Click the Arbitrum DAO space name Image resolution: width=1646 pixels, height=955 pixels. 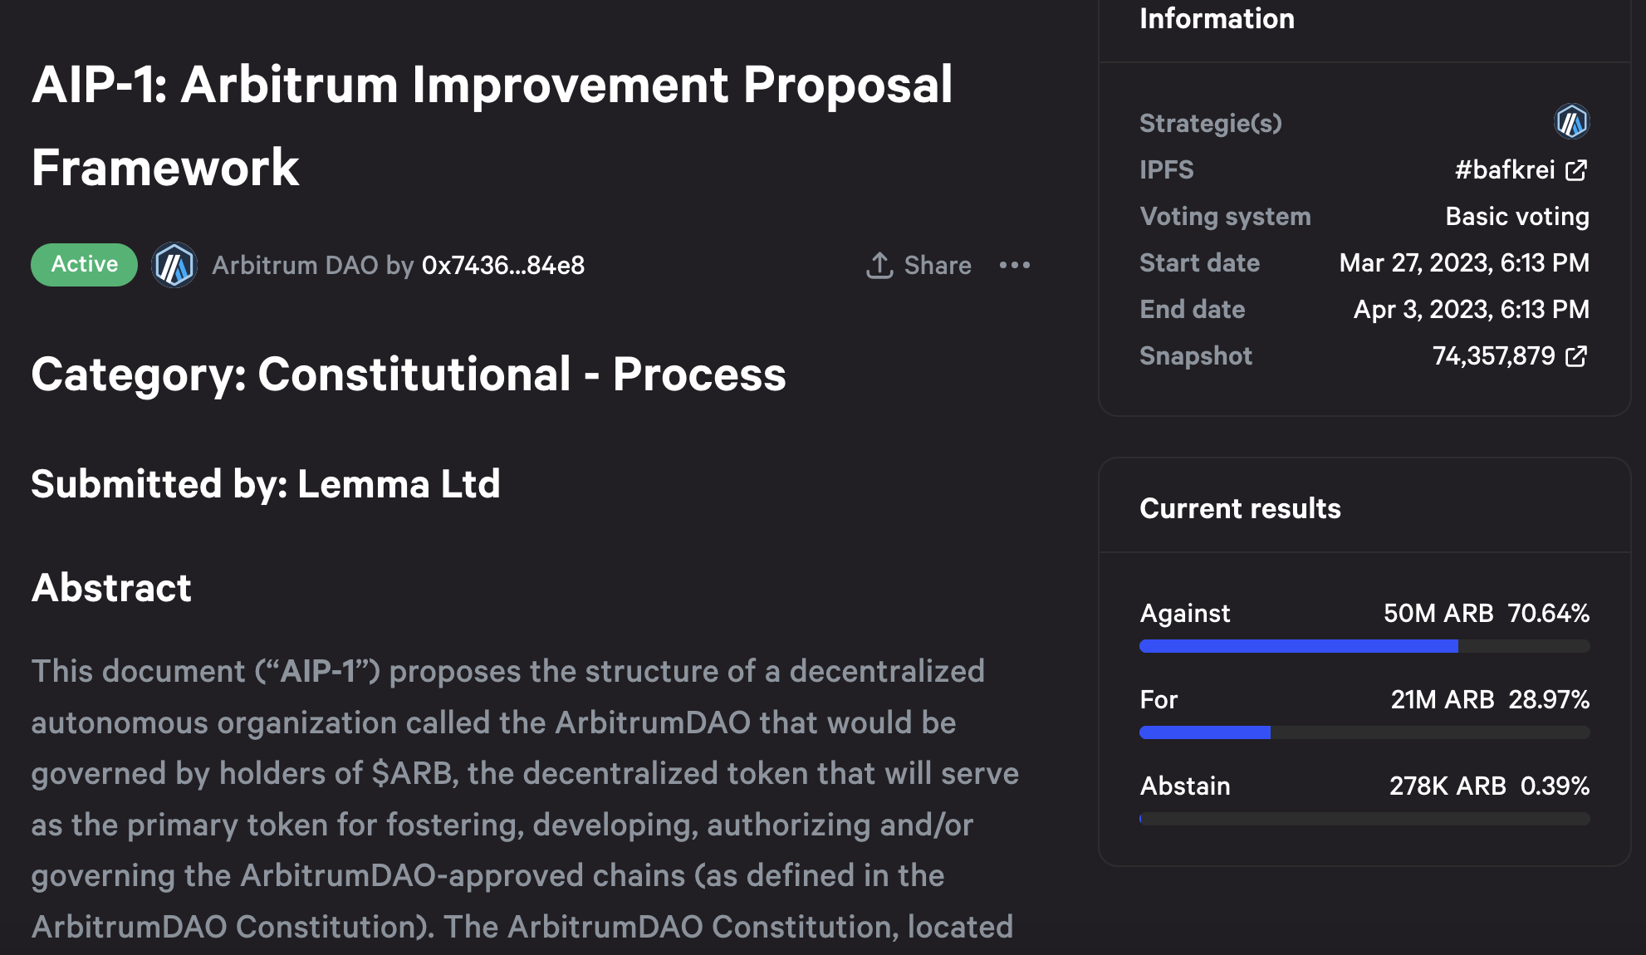pos(295,266)
